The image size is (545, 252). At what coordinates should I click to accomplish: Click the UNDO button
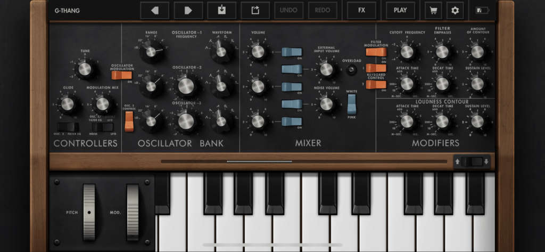pos(289,11)
